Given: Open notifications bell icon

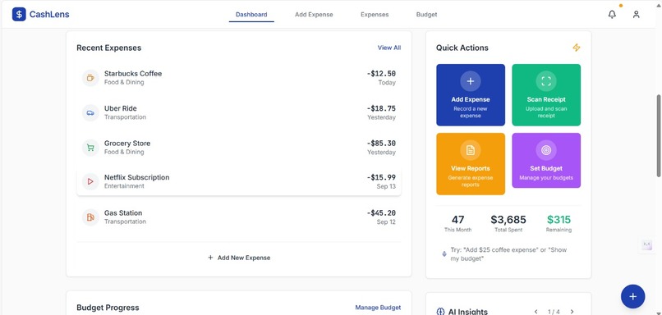Looking at the screenshot, I should (612, 14).
